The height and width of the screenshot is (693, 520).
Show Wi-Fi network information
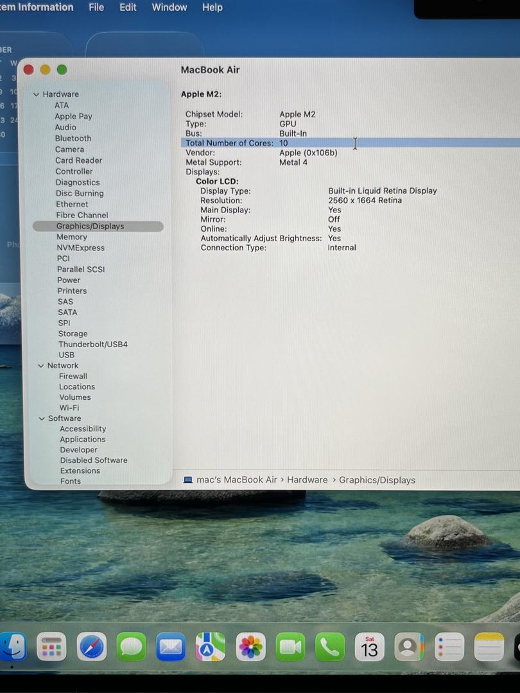(69, 408)
